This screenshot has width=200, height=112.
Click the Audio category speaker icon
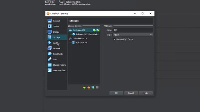pyautogui.click(x=49, y=43)
